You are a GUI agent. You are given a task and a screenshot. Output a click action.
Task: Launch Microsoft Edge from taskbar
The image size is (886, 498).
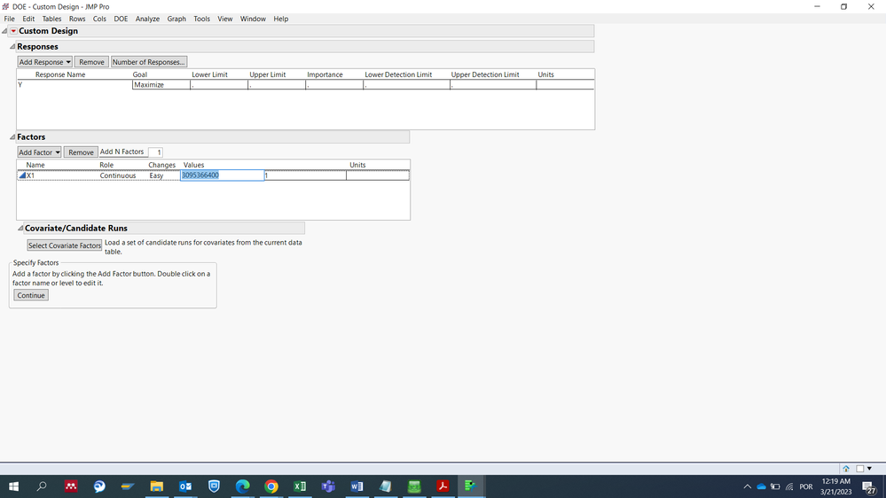pyautogui.click(x=242, y=486)
